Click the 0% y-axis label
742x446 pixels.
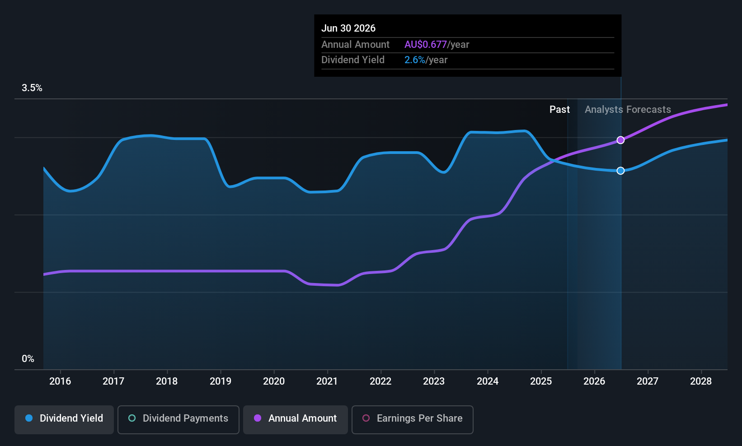[28, 359]
